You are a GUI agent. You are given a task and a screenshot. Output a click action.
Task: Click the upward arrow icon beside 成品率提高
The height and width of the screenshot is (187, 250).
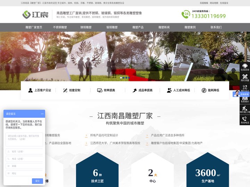(x=135, y=90)
